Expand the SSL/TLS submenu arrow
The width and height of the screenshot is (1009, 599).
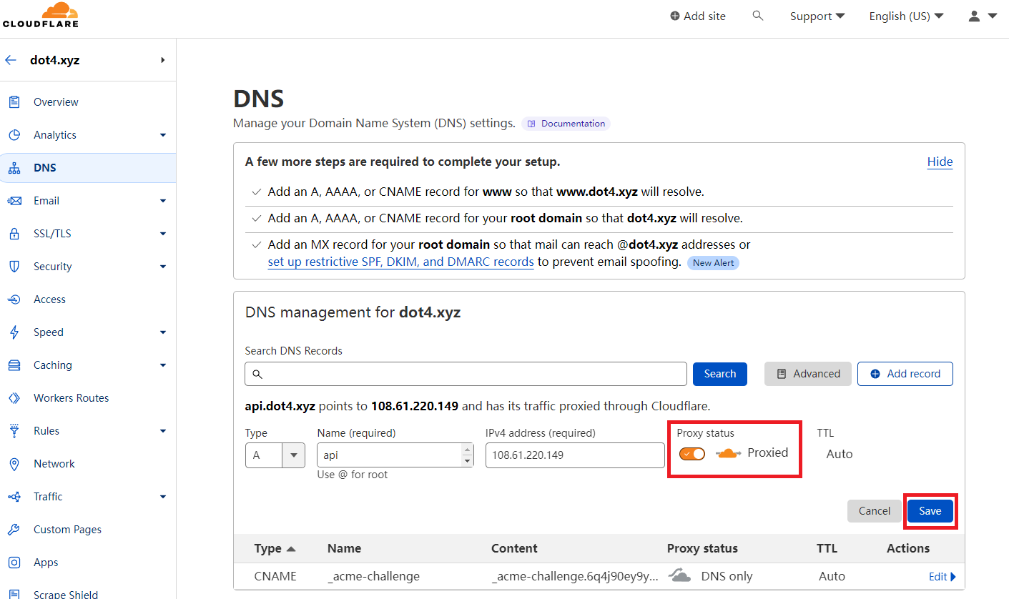tap(163, 234)
